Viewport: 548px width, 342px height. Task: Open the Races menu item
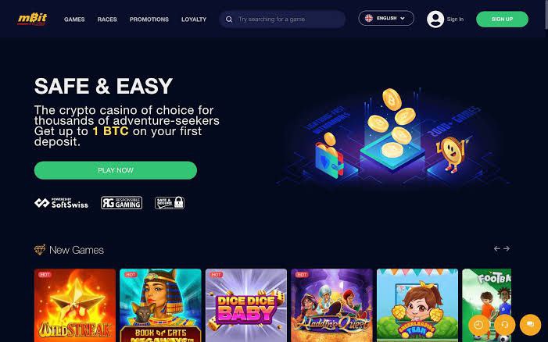coord(107,20)
